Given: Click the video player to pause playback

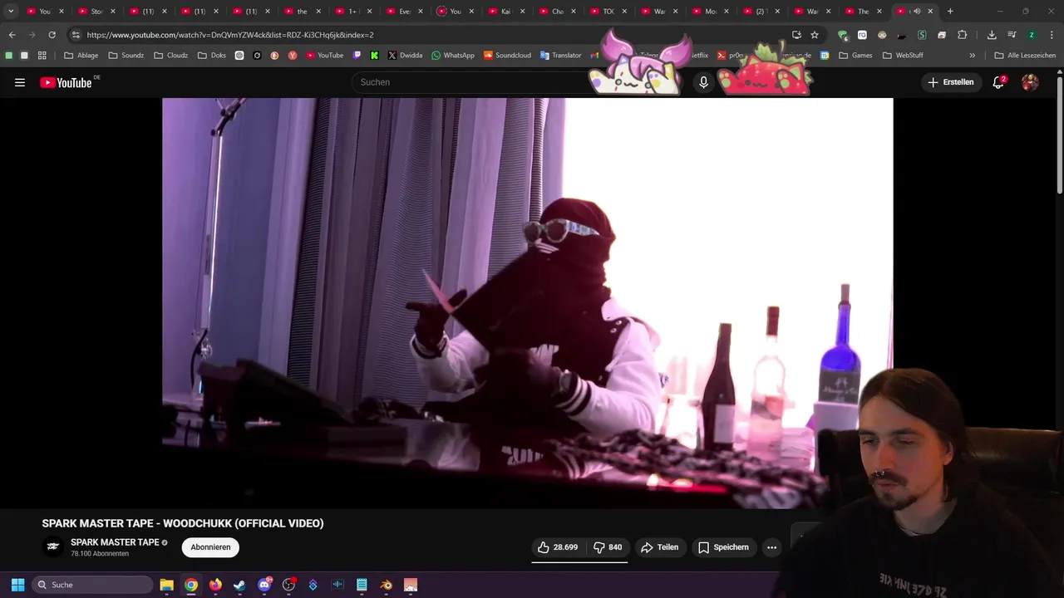Looking at the screenshot, I should point(527,303).
